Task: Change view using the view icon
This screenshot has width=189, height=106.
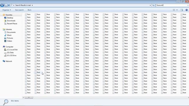Action: (174, 10)
